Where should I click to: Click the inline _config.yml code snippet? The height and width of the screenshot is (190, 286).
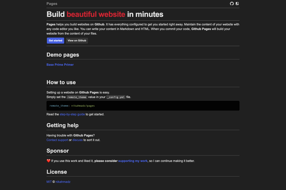tap(116, 97)
